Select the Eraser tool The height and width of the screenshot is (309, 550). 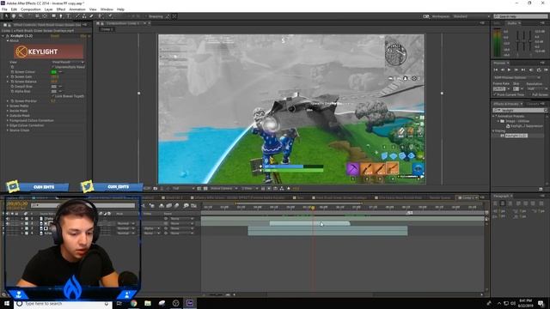pos(92,16)
